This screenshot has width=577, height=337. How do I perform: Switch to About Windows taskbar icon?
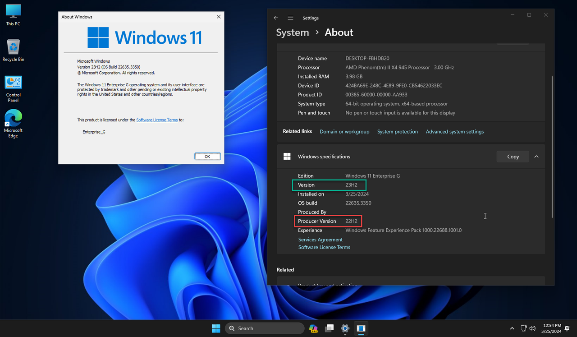[x=361, y=328]
